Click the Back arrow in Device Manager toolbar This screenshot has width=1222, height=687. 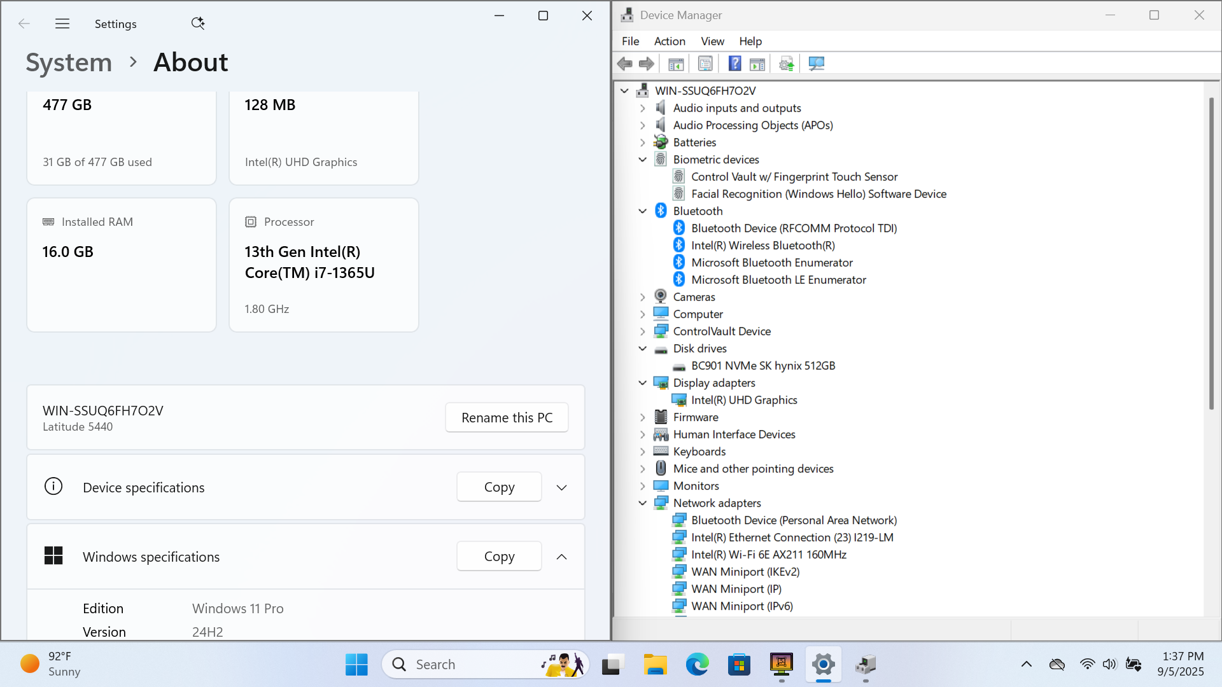click(625, 64)
